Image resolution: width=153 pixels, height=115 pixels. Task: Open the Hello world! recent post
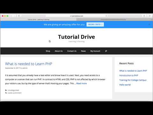(125, 85)
